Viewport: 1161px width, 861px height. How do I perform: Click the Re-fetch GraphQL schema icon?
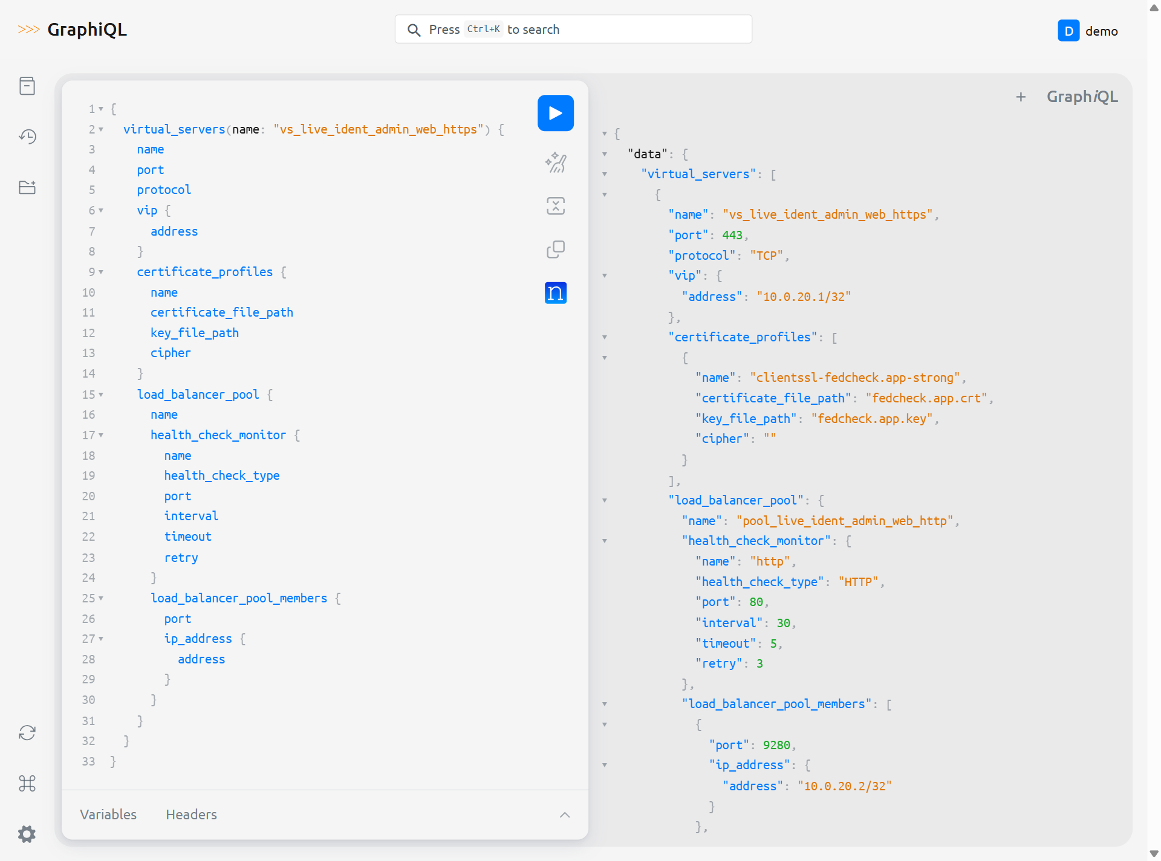click(27, 733)
